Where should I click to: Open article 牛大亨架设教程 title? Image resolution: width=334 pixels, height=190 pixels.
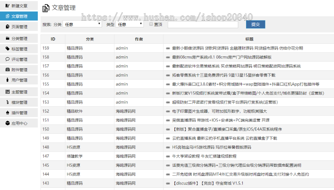tap(204, 156)
